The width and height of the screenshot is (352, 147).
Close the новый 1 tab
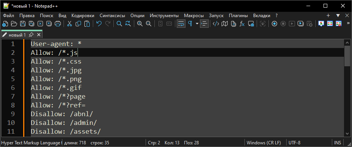(39, 35)
